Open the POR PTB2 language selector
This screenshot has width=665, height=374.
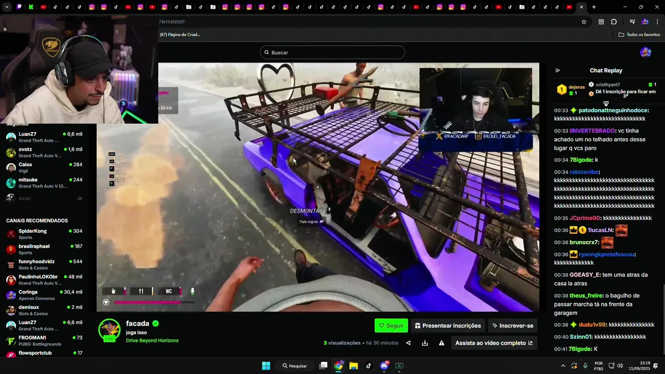[x=598, y=366]
